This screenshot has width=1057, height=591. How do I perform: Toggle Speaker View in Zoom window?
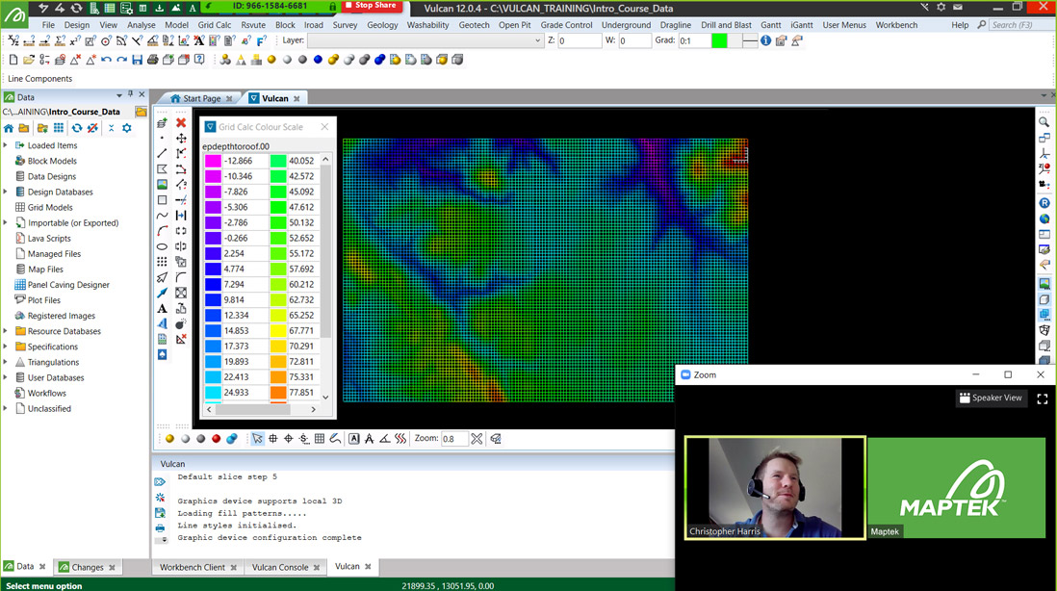991,398
